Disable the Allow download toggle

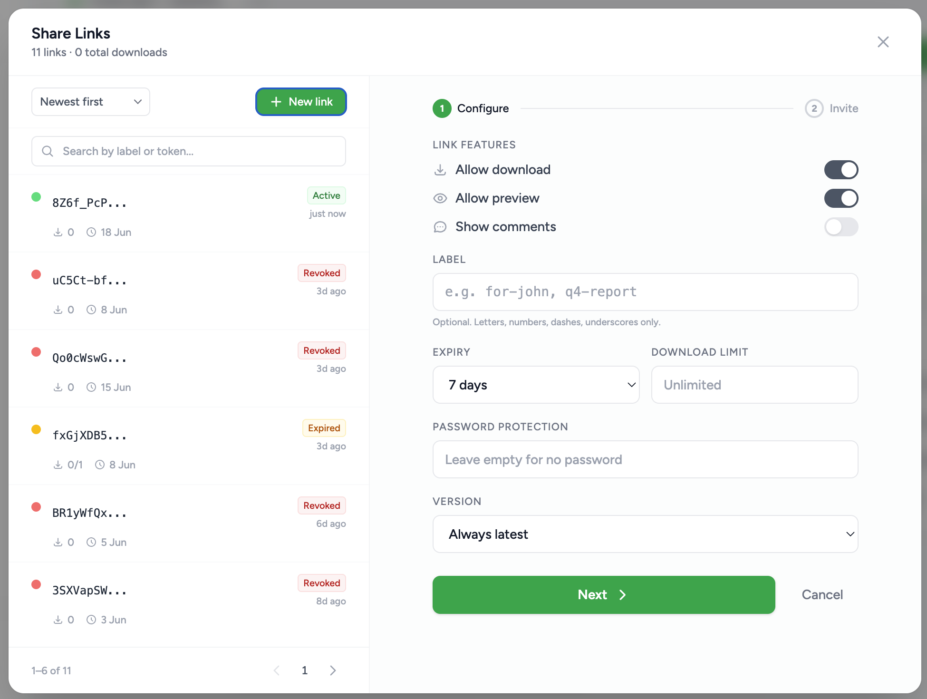click(841, 170)
